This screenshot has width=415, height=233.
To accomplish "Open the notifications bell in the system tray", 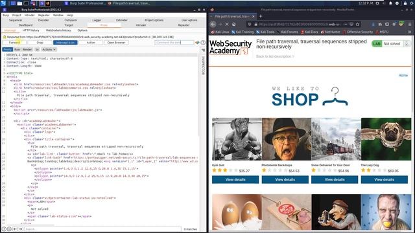I will [390, 3].
